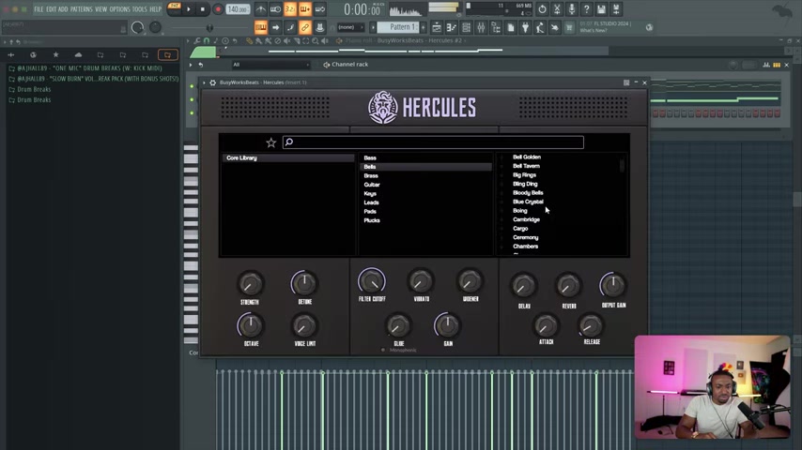Click the render/export audio icon
802x450 pixels.
pyautogui.click(x=616, y=9)
